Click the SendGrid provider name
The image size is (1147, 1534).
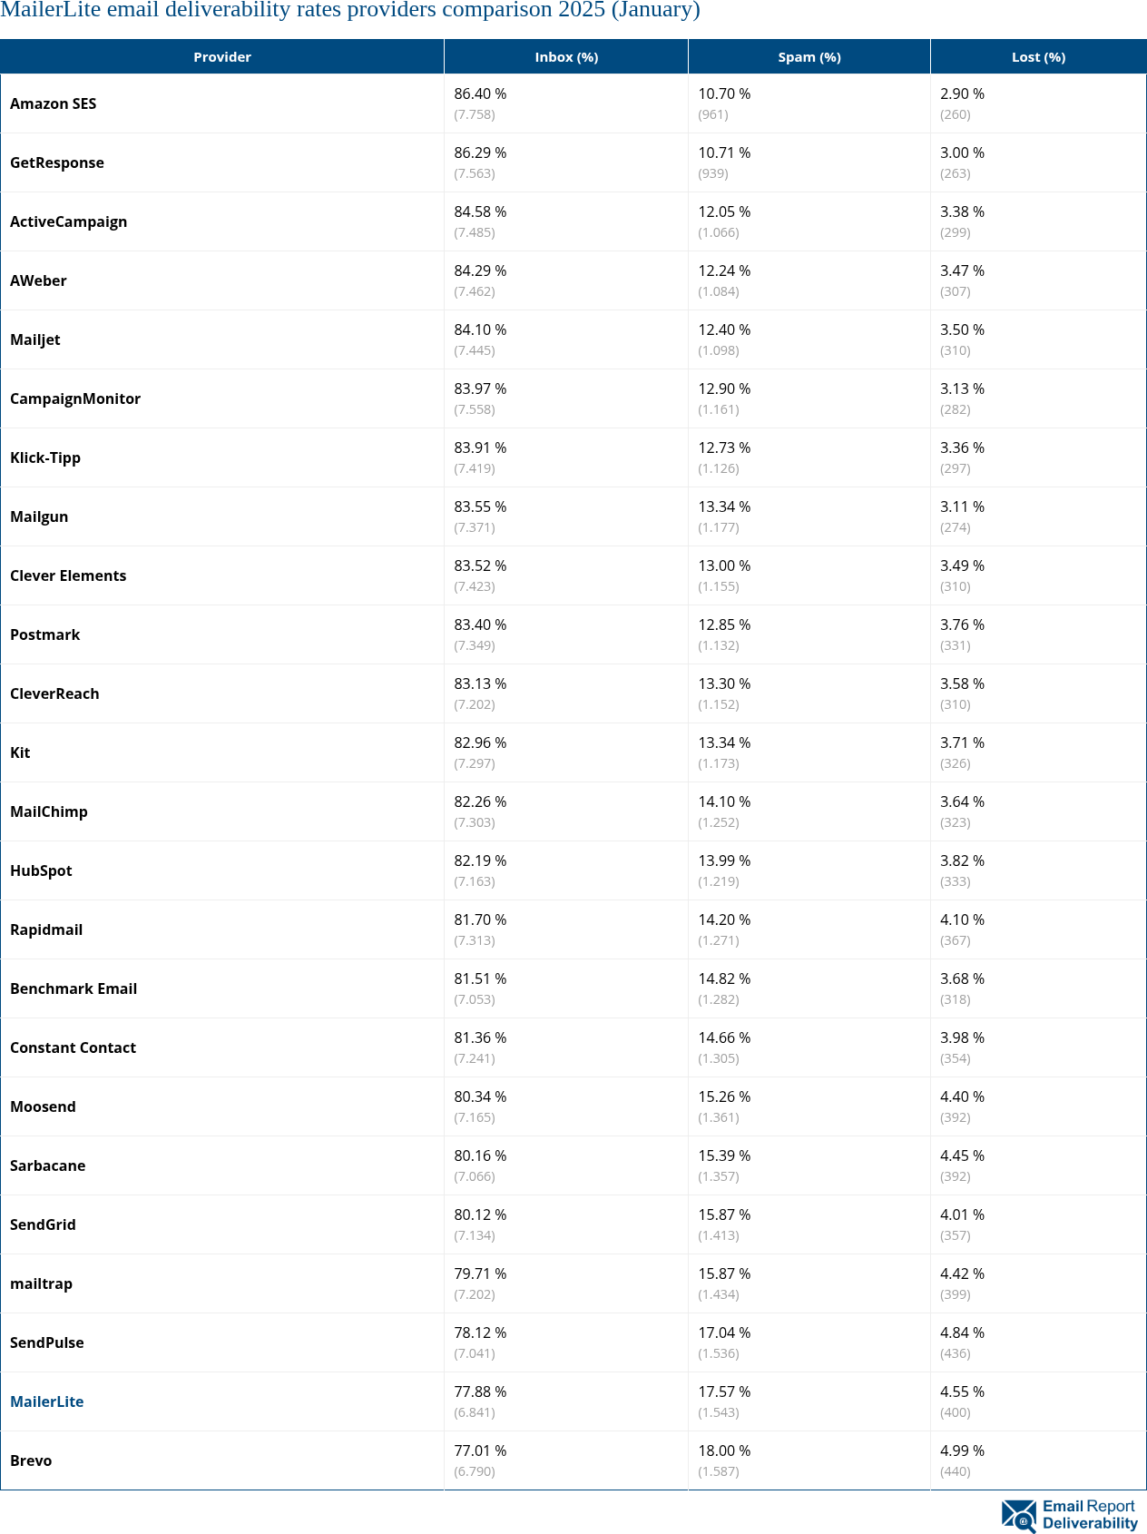click(44, 1224)
